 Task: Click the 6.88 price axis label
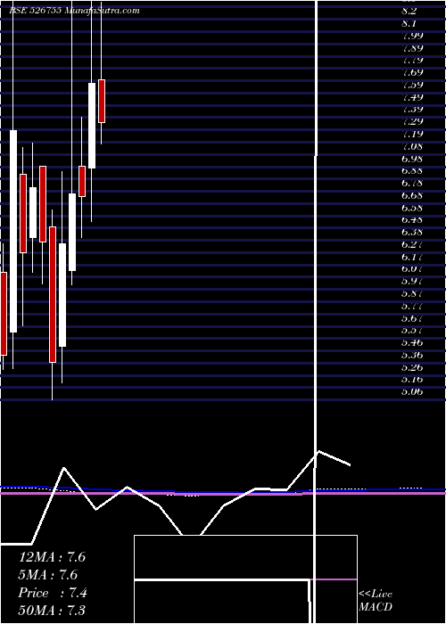pos(412,171)
